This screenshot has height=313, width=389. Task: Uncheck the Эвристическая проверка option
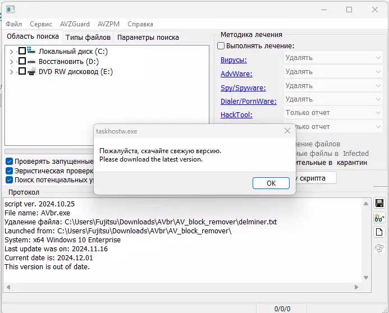click(x=9, y=171)
